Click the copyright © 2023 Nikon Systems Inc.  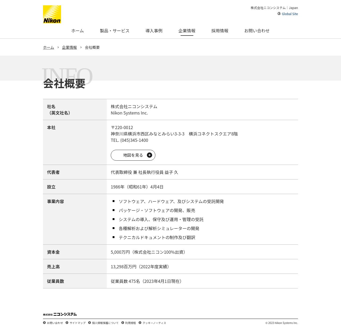pyautogui.click(x=282, y=323)
